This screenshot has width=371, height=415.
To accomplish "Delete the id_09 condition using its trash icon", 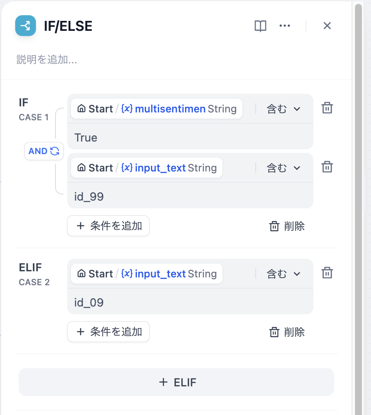I will tap(327, 273).
